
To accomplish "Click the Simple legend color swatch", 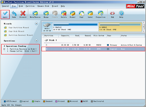I will (33, 101).
